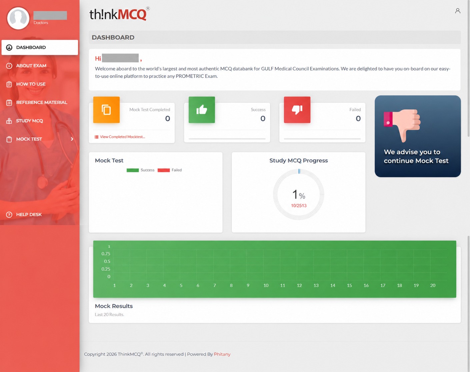Open the Mock Test sidebar item
Screen dimensions: 470x372
pyautogui.click(x=40, y=139)
